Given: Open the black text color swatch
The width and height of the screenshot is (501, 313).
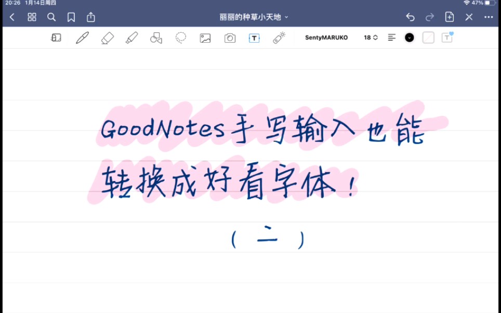Looking at the screenshot, I should point(410,38).
